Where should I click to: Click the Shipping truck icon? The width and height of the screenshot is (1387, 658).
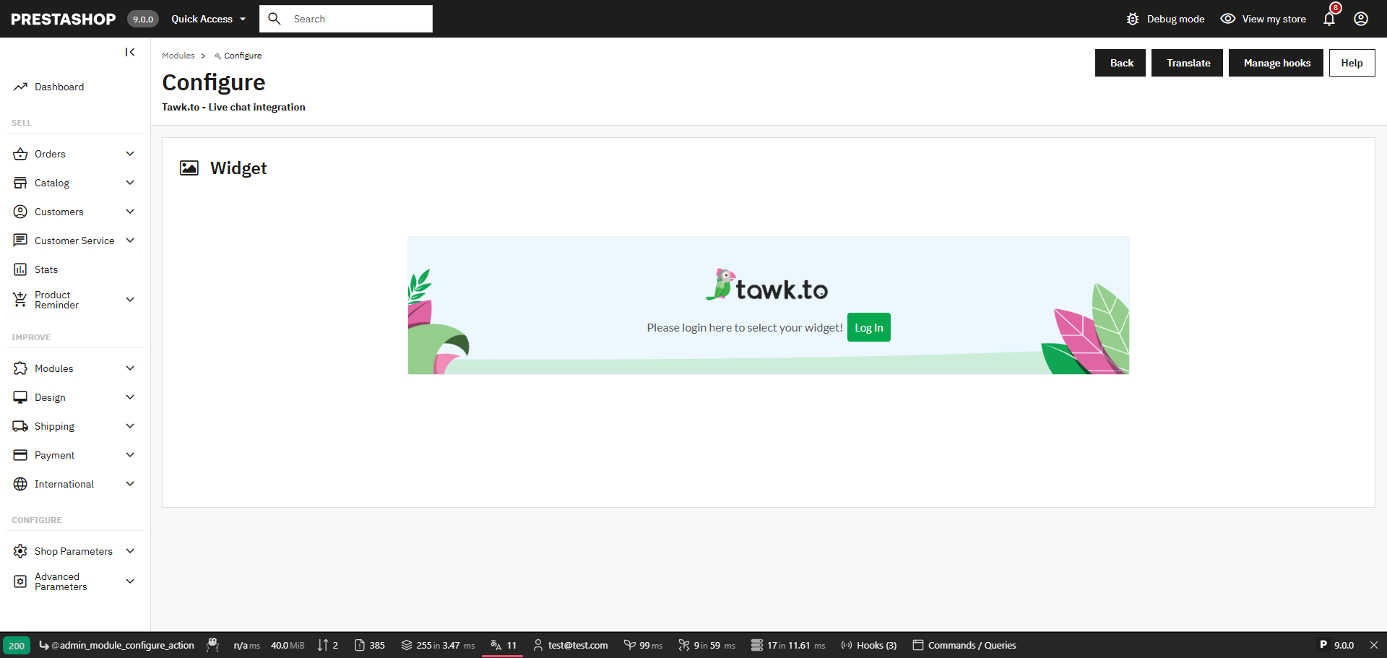(x=20, y=426)
